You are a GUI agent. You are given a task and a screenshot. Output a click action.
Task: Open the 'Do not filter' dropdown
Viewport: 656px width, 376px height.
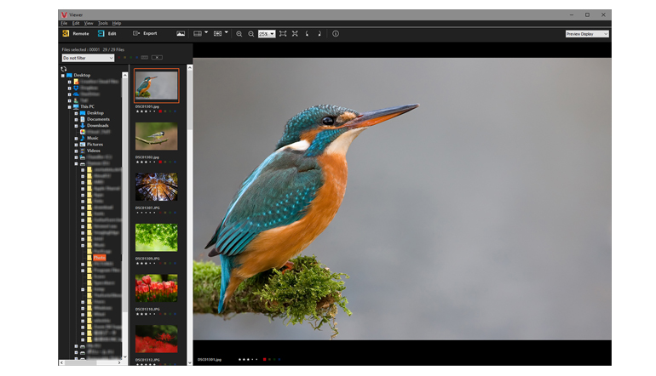click(88, 58)
